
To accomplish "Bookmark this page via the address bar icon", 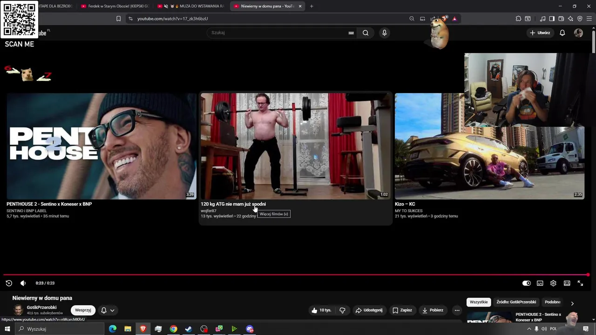I will (x=118, y=19).
